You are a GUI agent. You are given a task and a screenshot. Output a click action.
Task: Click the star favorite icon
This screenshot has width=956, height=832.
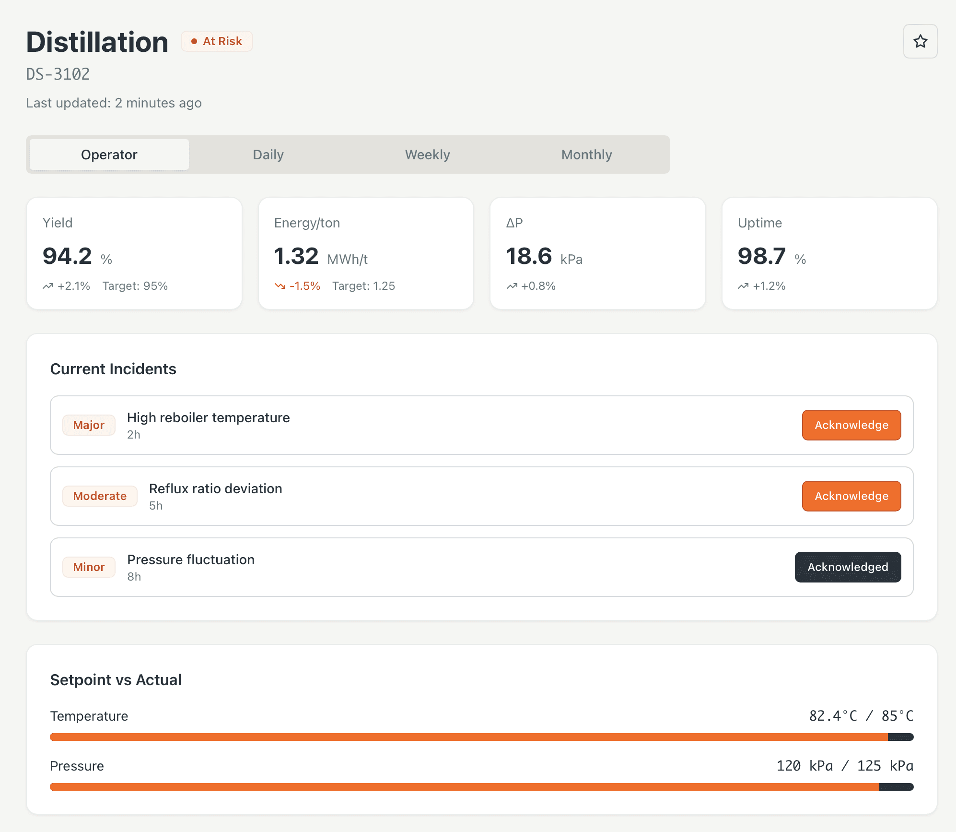(920, 41)
